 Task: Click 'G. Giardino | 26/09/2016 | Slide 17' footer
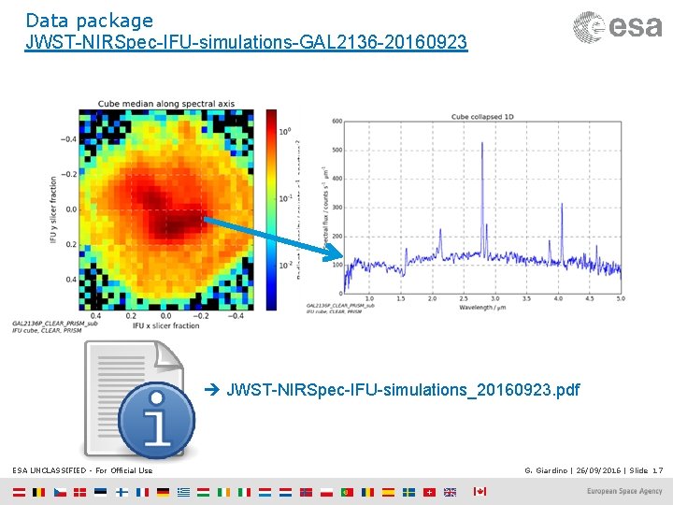point(594,470)
